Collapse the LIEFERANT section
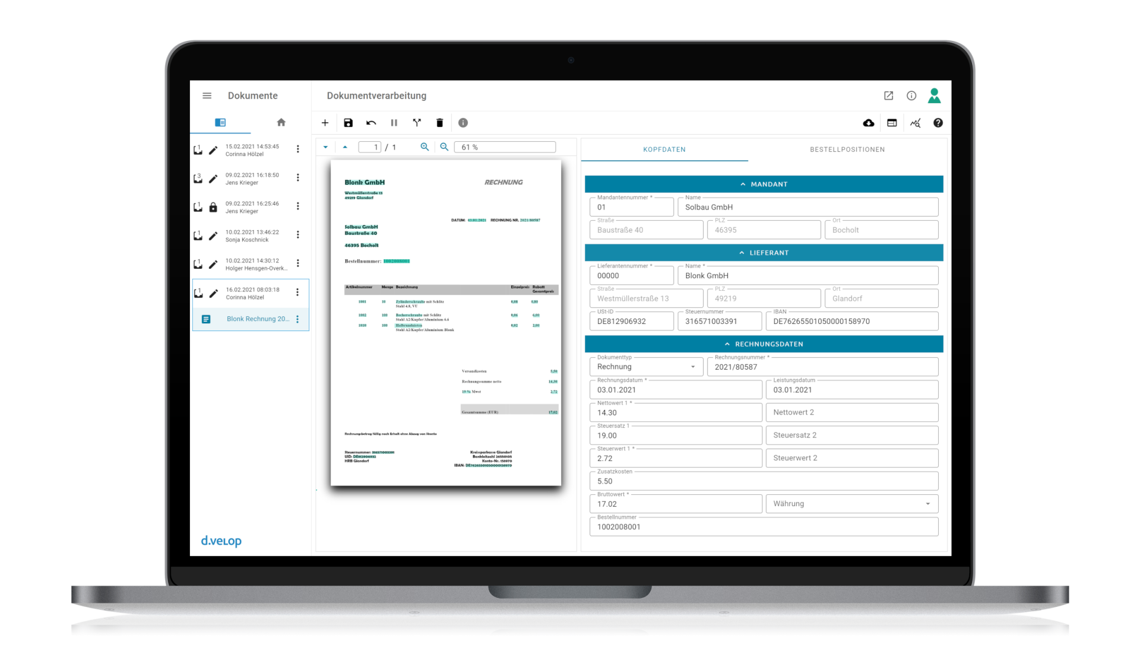Image resolution: width=1140 pixels, height=655 pixels. pyautogui.click(x=764, y=253)
